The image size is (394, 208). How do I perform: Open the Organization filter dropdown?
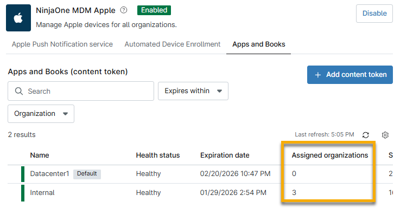click(x=41, y=114)
